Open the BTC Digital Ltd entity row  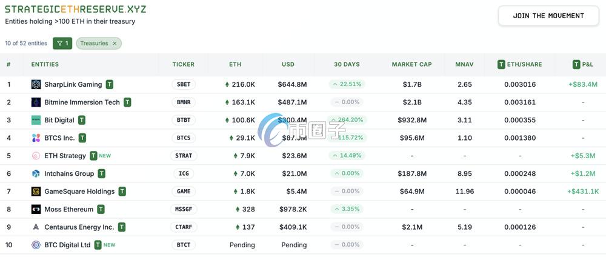pos(67,245)
